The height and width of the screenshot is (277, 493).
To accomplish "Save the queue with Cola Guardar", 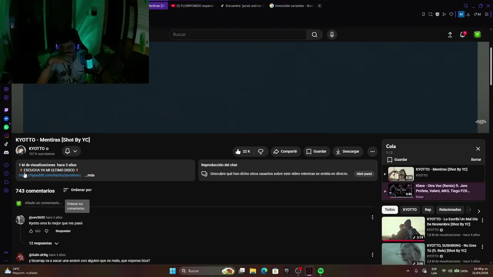I will [397, 160].
